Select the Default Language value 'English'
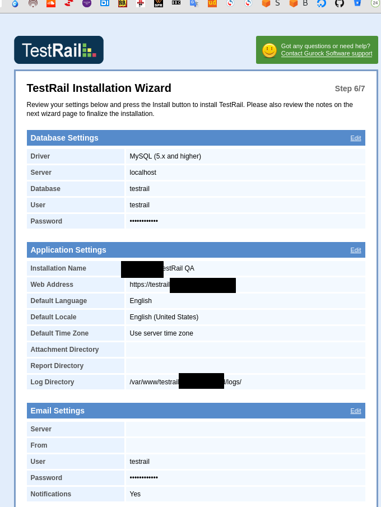The height and width of the screenshot is (507, 381). [141, 301]
